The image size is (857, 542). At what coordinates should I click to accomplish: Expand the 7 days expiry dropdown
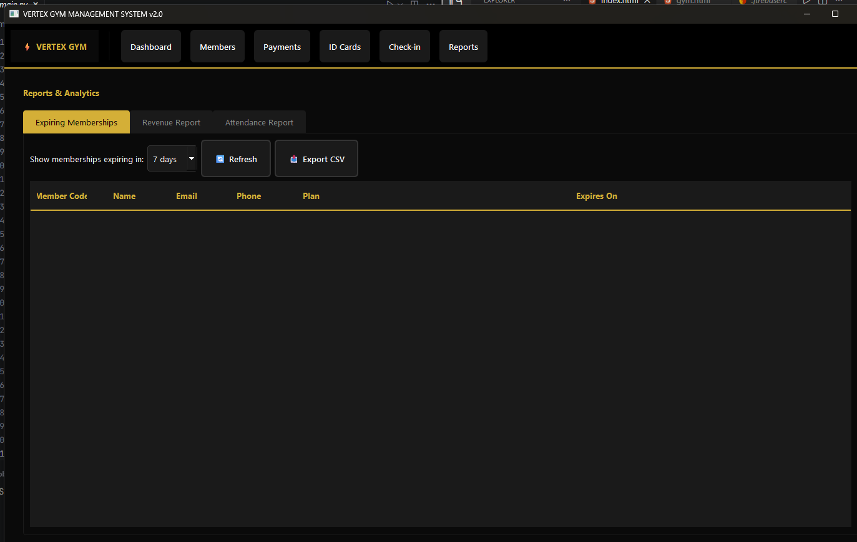172,159
